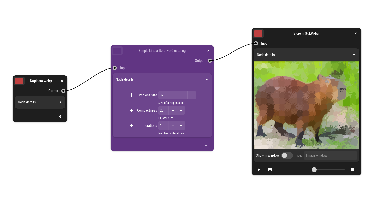Click the red color swatch on Kapibara.webp node
Viewport: 375px width, 211px height.
point(19,81)
